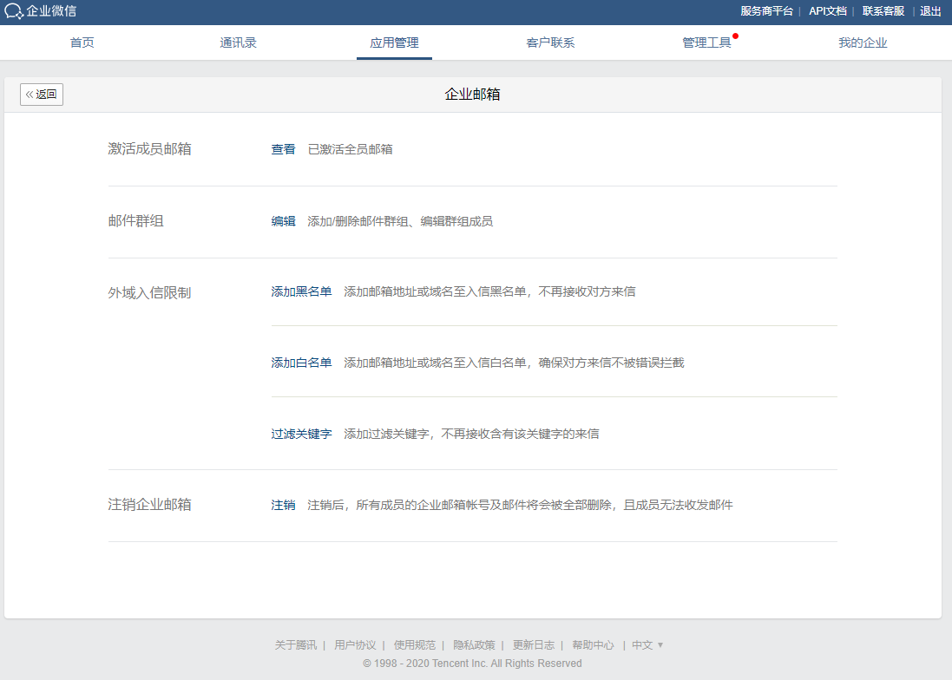Open 管理工具 tab with red dot
The height and width of the screenshot is (680, 952).
[x=706, y=42]
